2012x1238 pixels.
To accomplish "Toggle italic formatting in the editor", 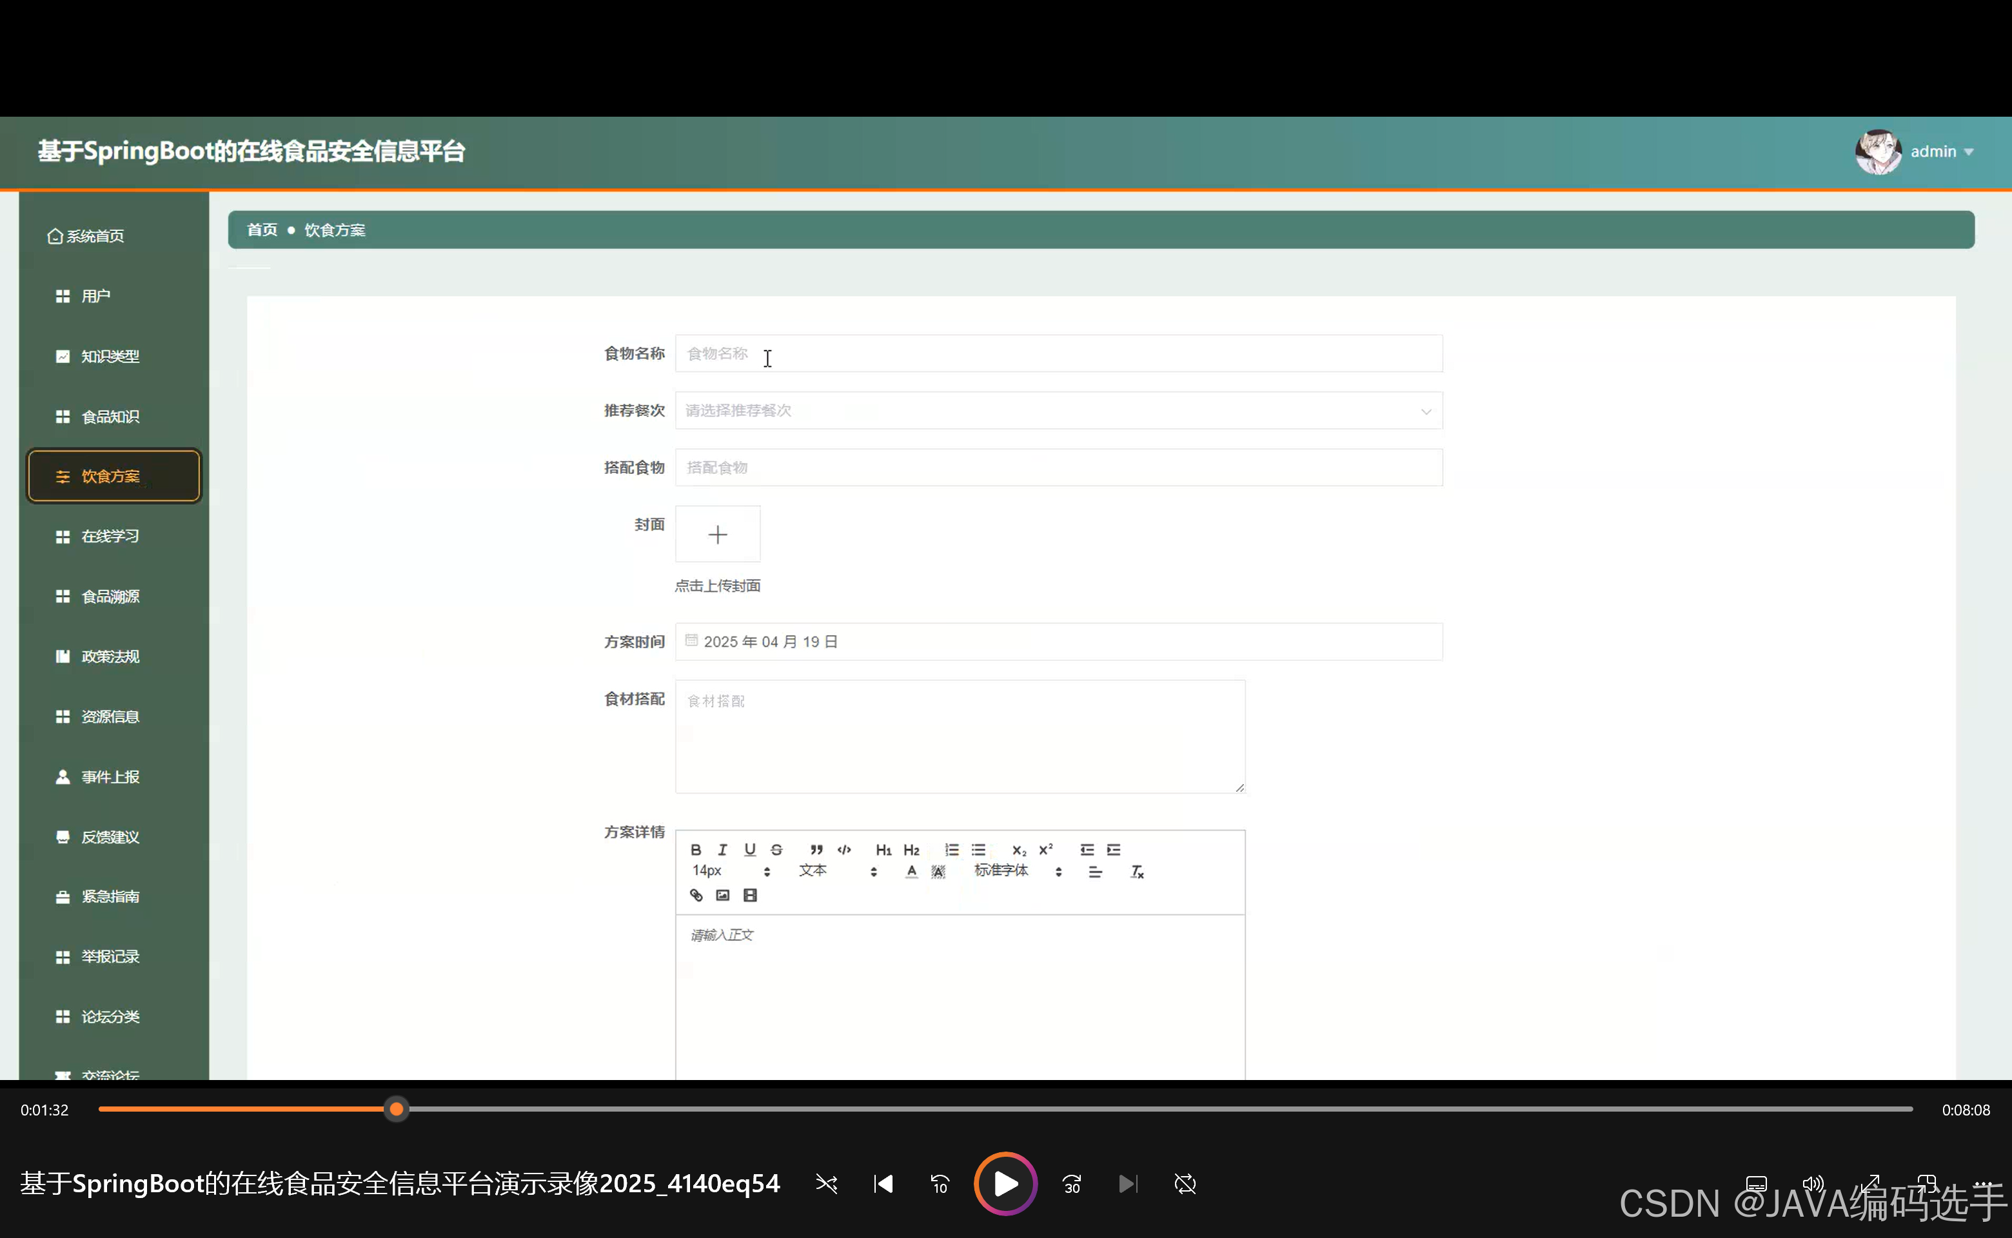I will [722, 850].
